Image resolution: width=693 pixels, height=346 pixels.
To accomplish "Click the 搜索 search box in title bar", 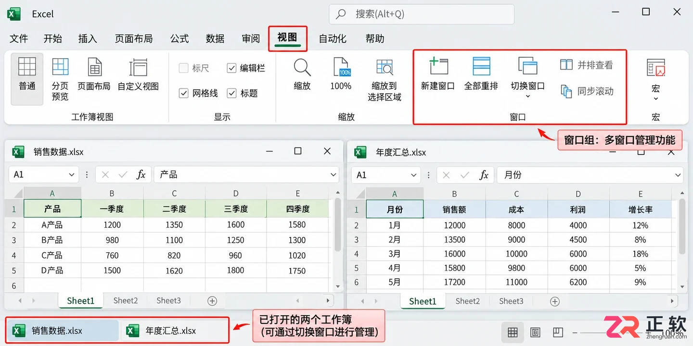I will (422, 14).
